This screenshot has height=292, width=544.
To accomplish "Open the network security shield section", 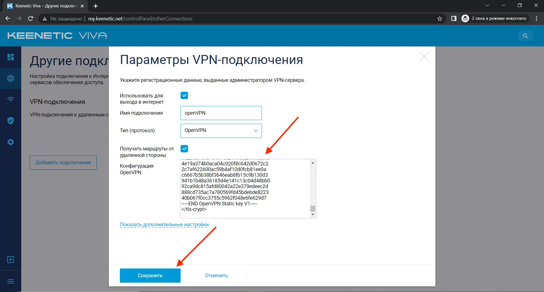I will (x=10, y=121).
